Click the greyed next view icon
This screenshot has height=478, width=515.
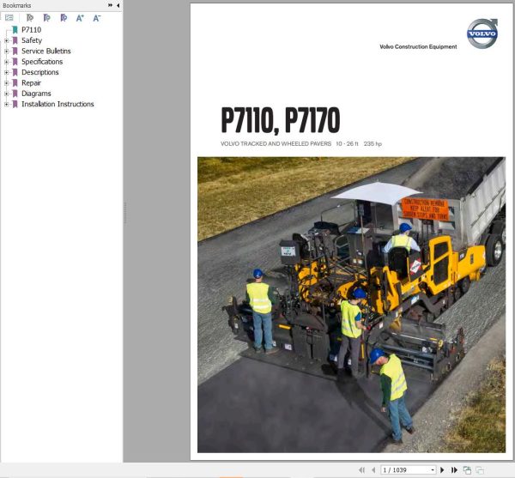(x=480, y=469)
